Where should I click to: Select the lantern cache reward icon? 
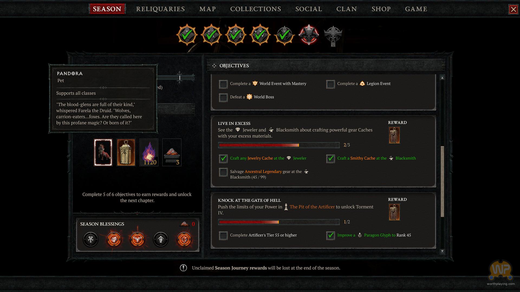pyautogui.click(x=126, y=152)
